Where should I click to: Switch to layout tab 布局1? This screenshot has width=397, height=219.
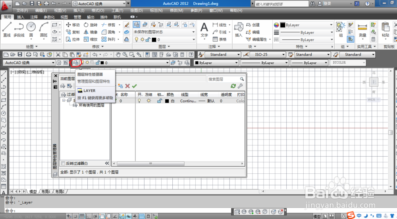tap(46, 192)
